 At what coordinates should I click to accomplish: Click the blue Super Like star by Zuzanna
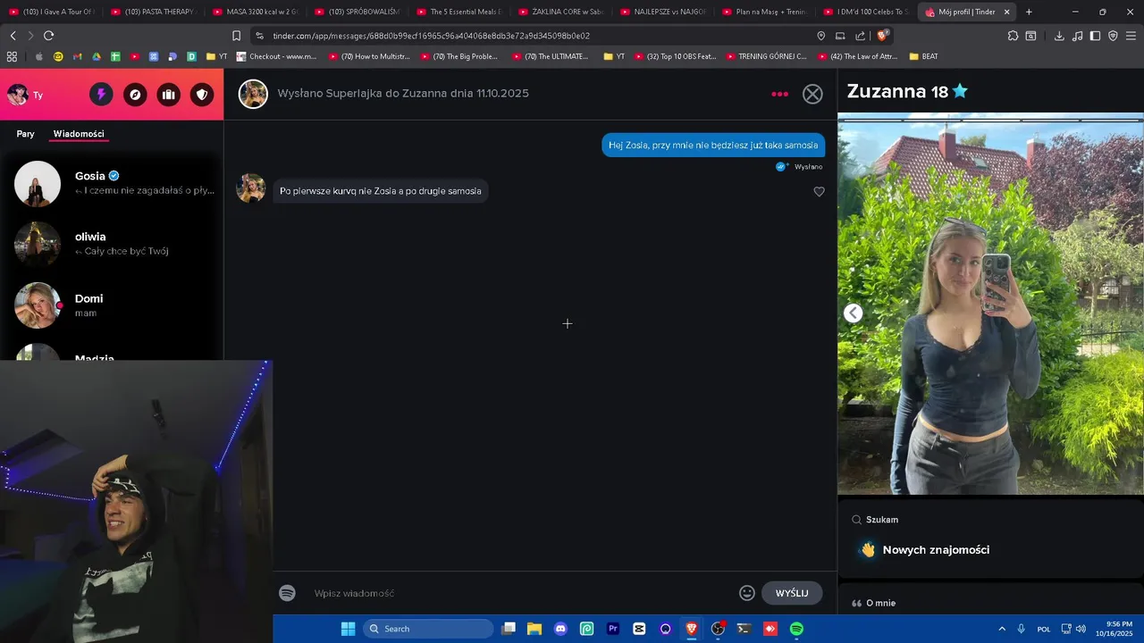tap(960, 91)
